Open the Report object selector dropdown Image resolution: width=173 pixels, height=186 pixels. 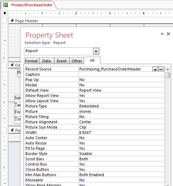(96, 51)
